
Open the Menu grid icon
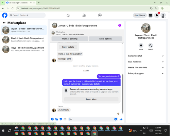[150, 15]
